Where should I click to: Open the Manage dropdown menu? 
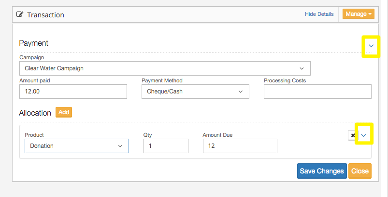[x=359, y=14]
